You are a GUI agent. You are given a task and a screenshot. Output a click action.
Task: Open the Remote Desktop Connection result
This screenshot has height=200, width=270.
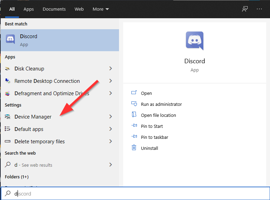click(x=60, y=81)
